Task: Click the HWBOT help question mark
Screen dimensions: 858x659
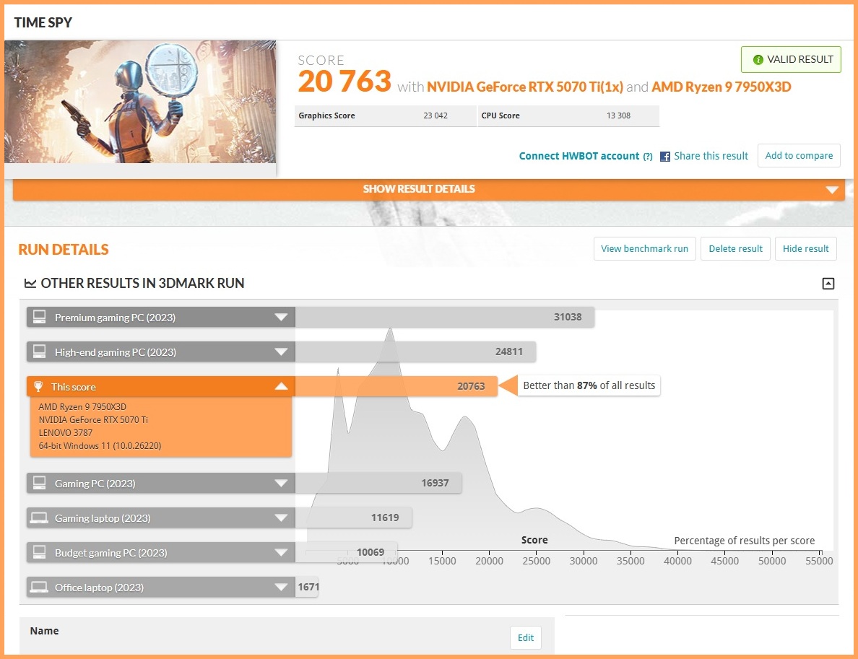Action: (x=648, y=157)
